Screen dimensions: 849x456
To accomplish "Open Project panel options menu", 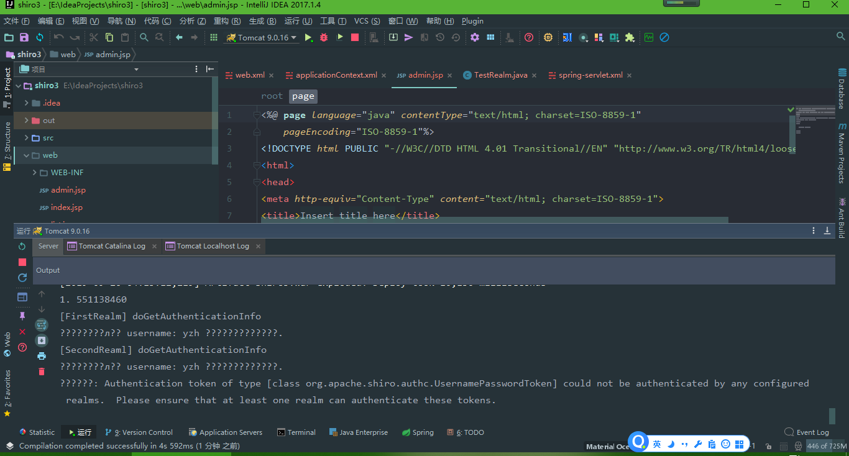I will [x=196, y=69].
